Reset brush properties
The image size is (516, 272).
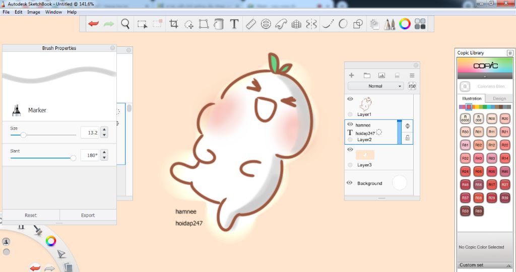coord(31,215)
